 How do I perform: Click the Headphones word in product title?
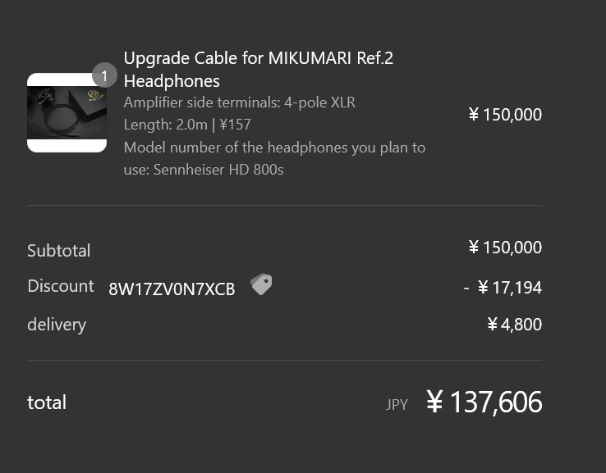pos(172,81)
